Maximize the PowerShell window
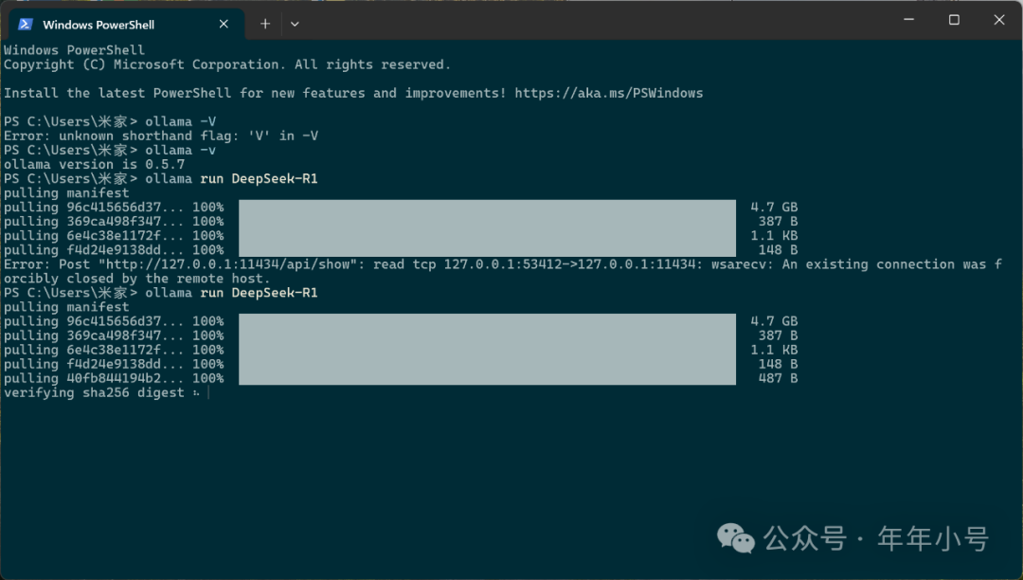Screen dimensions: 1023x580 coord(954,20)
